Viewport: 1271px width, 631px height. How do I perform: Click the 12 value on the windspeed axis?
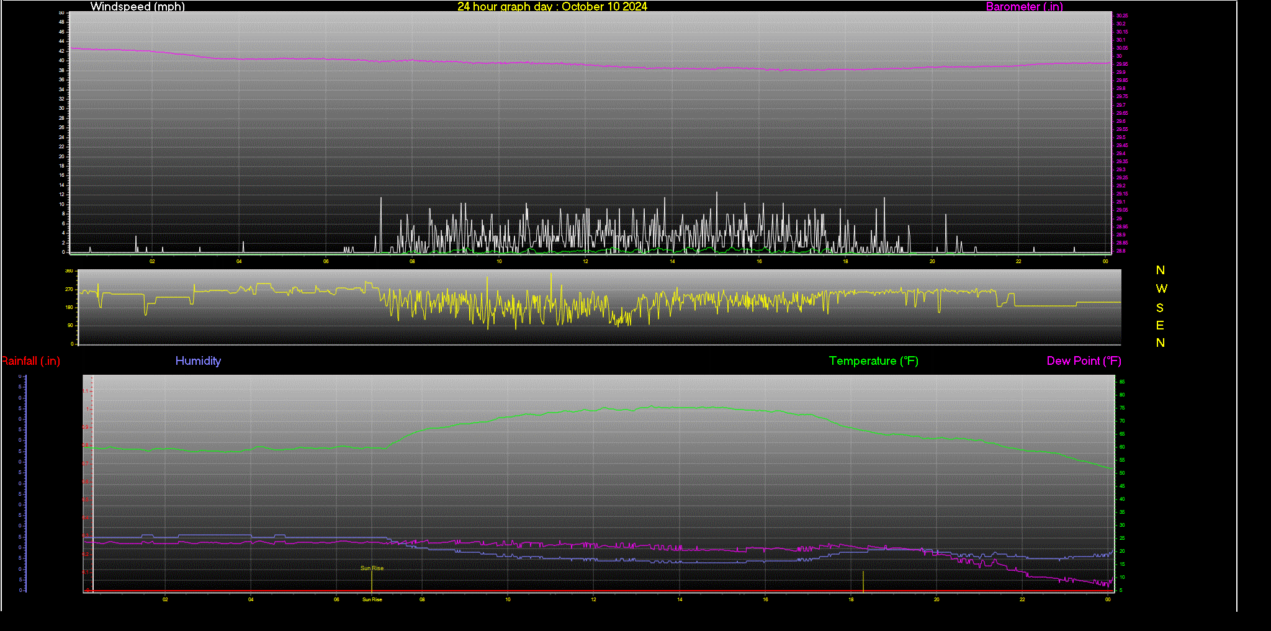pos(61,194)
